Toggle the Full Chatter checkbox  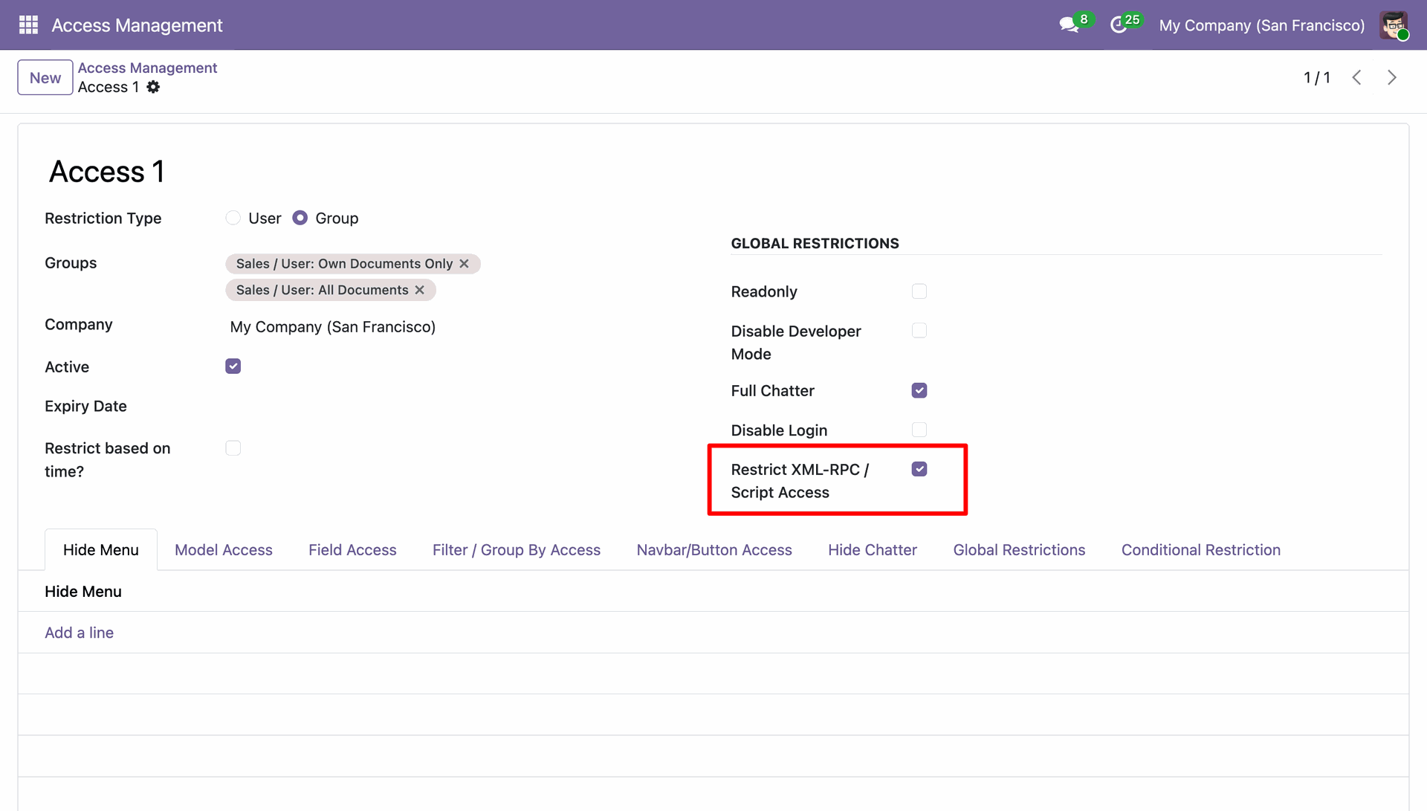click(919, 390)
